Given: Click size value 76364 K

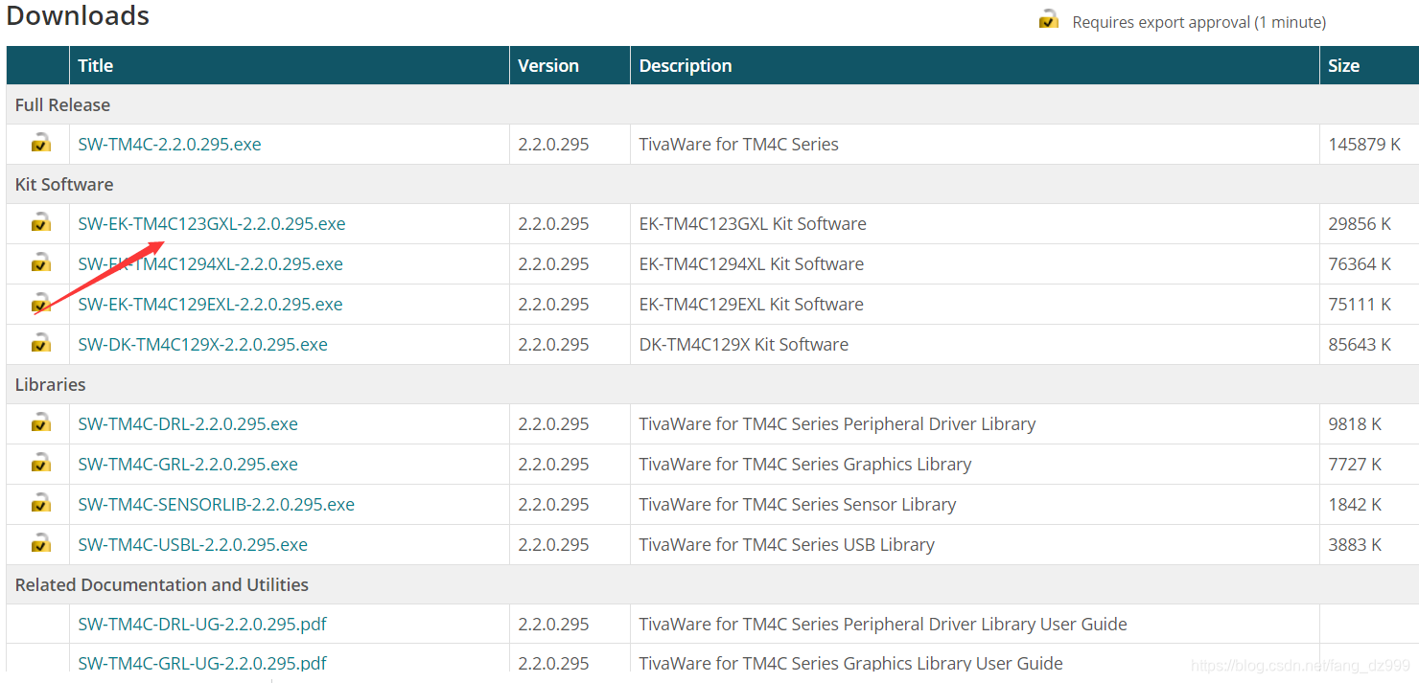Looking at the screenshot, I should click(1360, 264).
